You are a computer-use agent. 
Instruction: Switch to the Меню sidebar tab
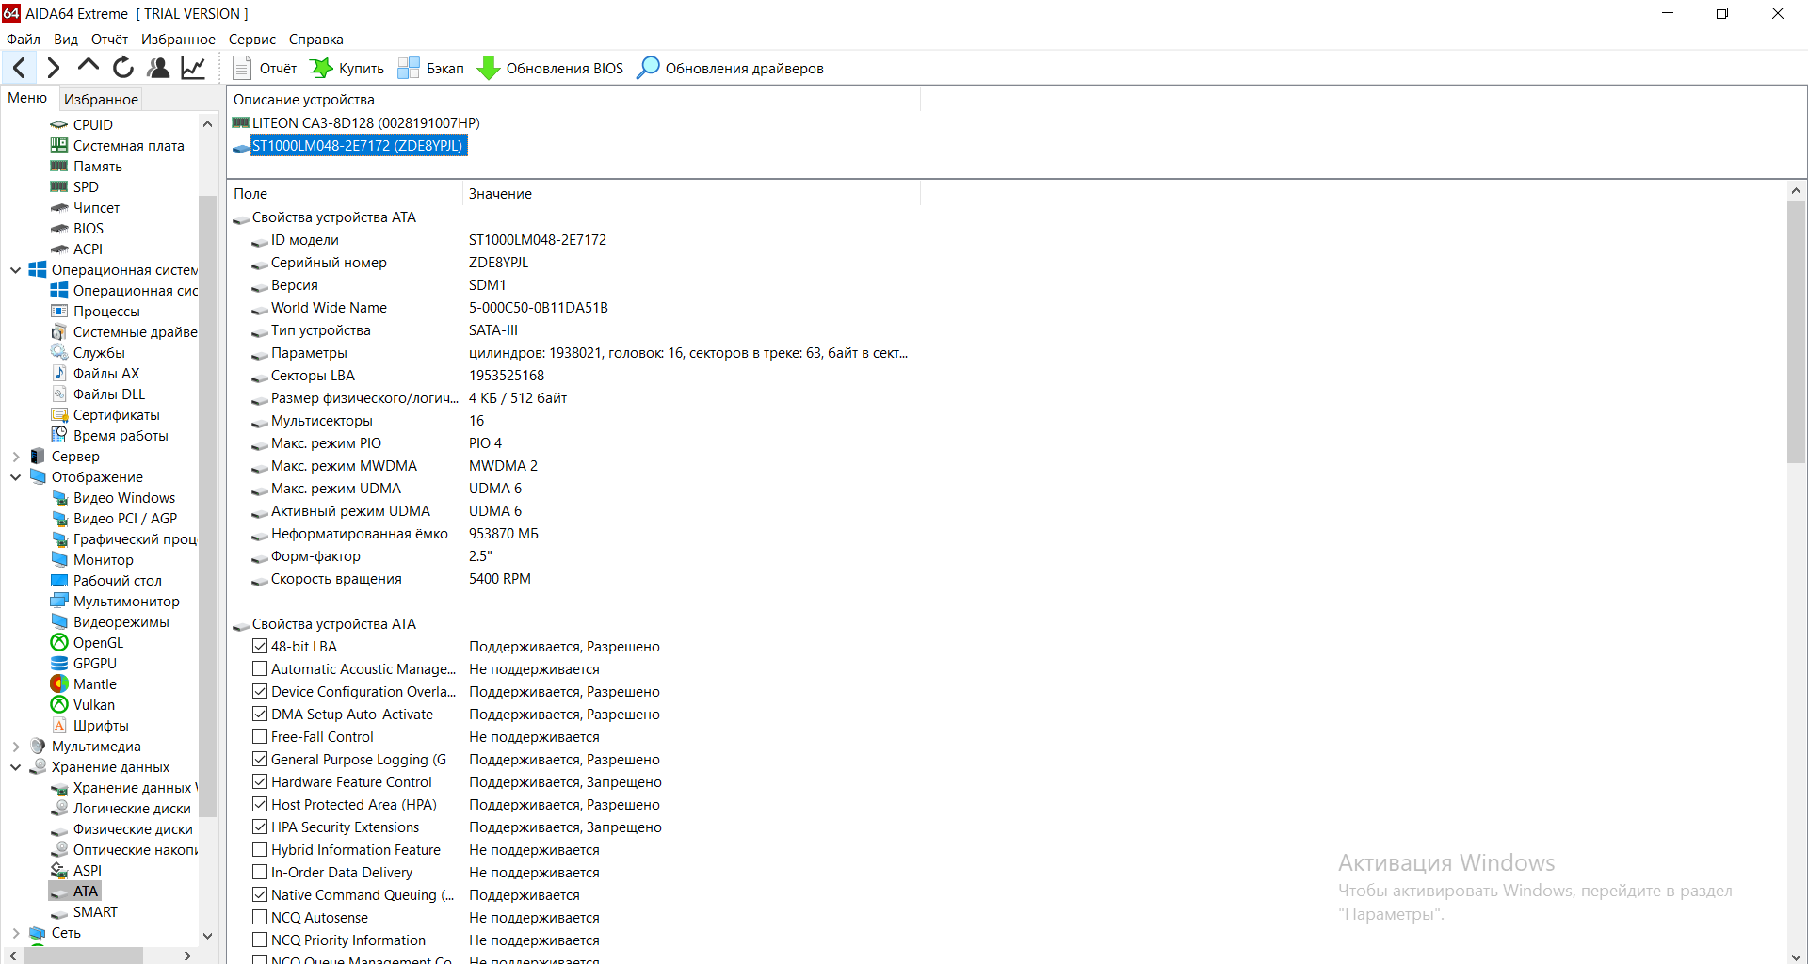tap(27, 98)
